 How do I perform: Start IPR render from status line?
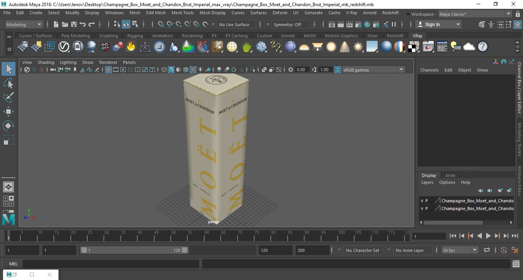point(350,25)
